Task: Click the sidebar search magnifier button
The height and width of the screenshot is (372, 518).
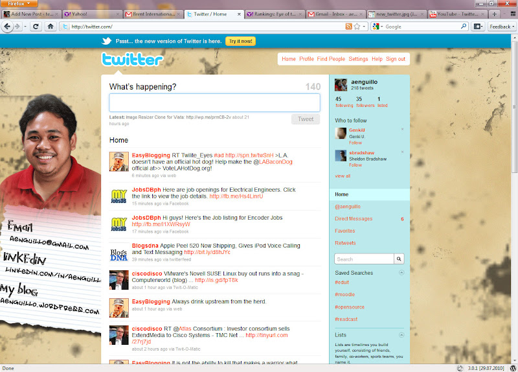Action: coord(399,259)
